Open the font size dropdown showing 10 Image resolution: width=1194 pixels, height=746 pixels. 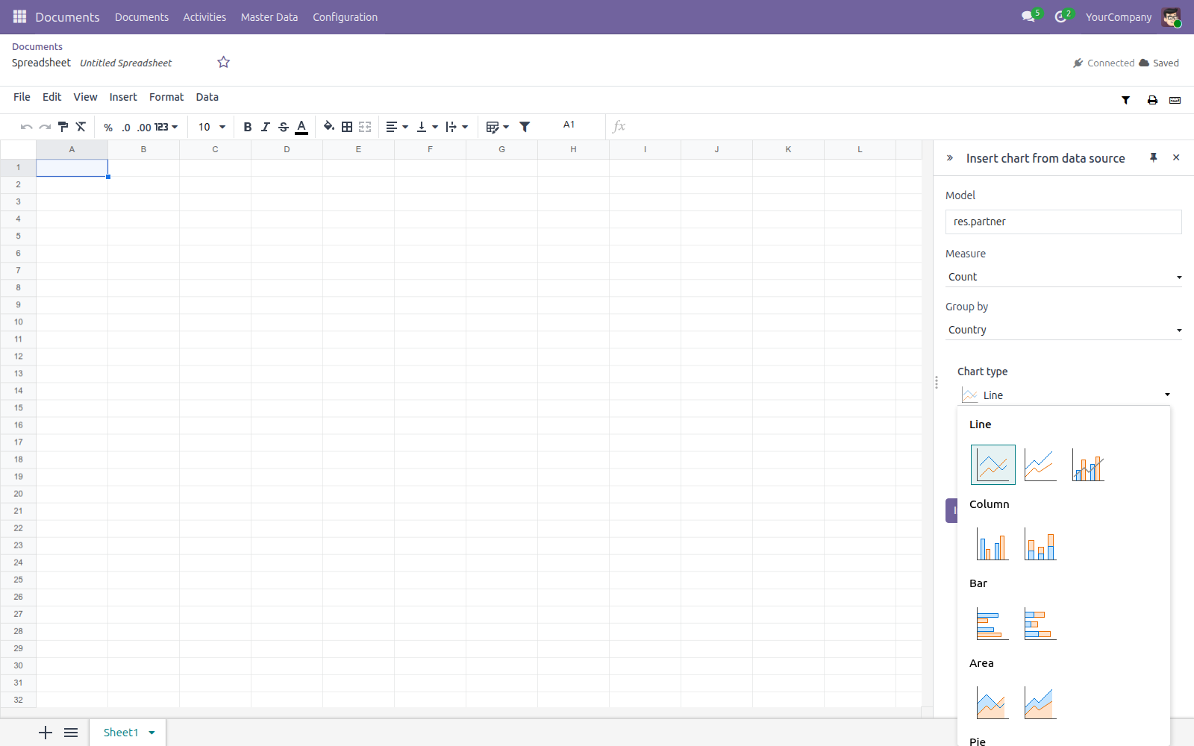[x=212, y=127]
